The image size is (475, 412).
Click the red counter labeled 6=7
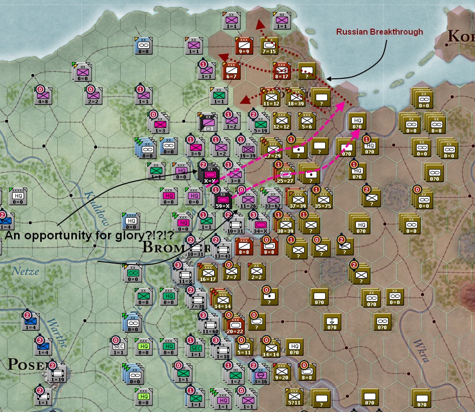pos(231,71)
